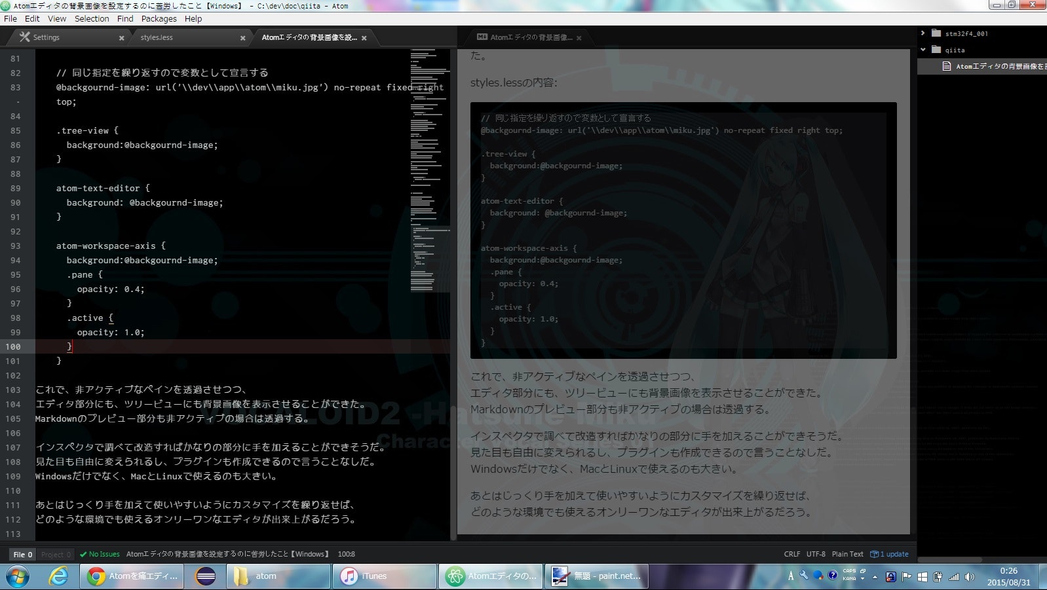The width and height of the screenshot is (1047, 590).
Task: Click cursor position 100:8 in status bar
Action: [x=346, y=554]
